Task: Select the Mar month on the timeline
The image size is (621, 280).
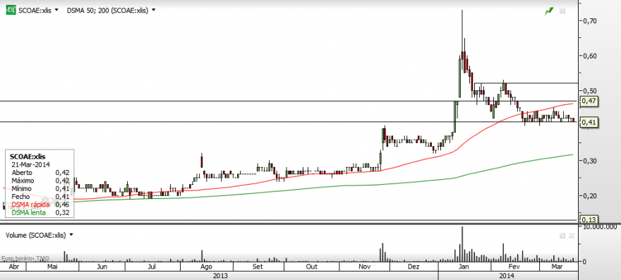Action: [x=557, y=267]
